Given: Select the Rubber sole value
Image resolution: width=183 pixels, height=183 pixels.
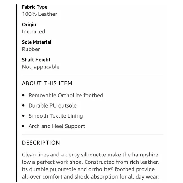Looking at the screenshot, I should tap(31, 49).
